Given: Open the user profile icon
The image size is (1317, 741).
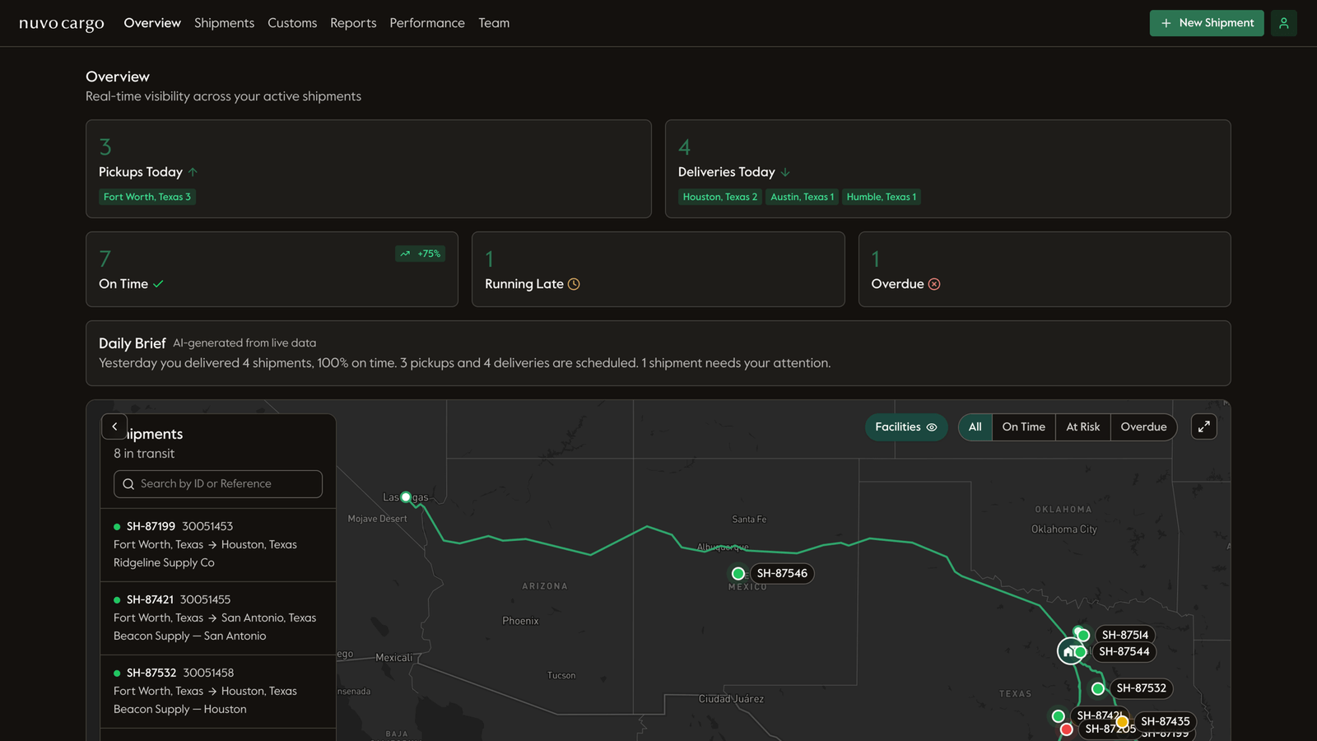Looking at the screenshot, I should pyautogui.click(x=1283, y=23).
